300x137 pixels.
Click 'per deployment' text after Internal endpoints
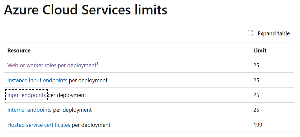click(72, 110)
